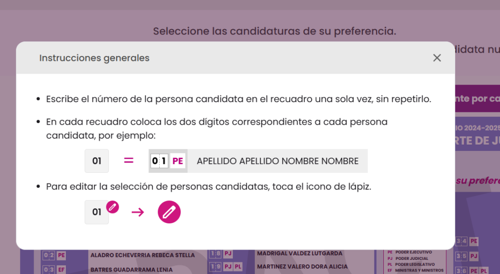
Task: Click the 01 box with the pencil badge
Action: 97,212
